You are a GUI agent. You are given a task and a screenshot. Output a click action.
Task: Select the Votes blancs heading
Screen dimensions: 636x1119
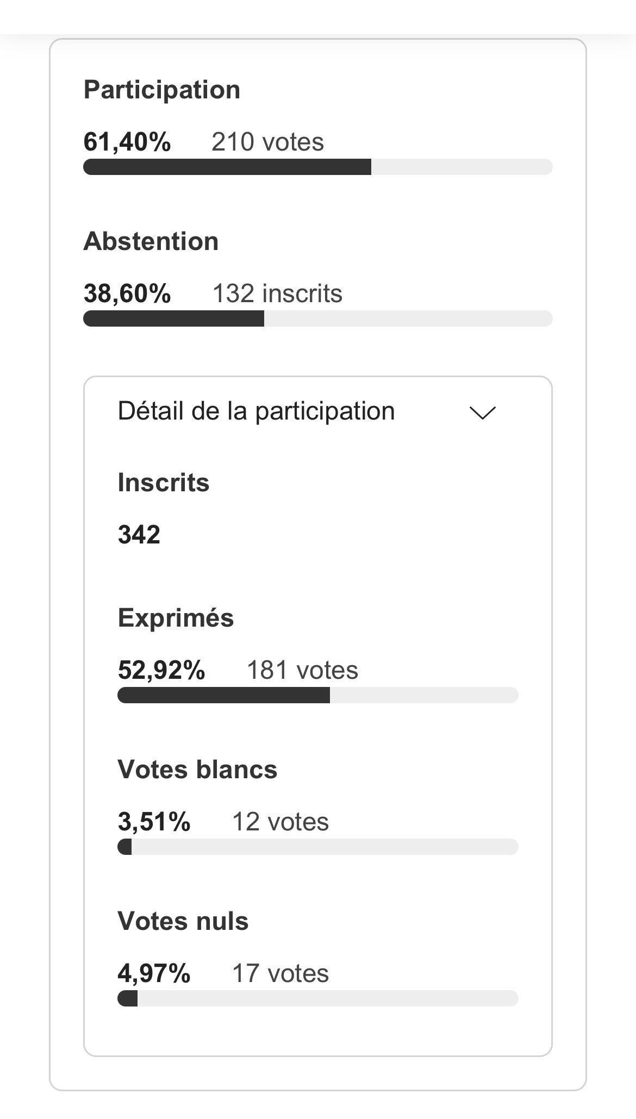197,770
